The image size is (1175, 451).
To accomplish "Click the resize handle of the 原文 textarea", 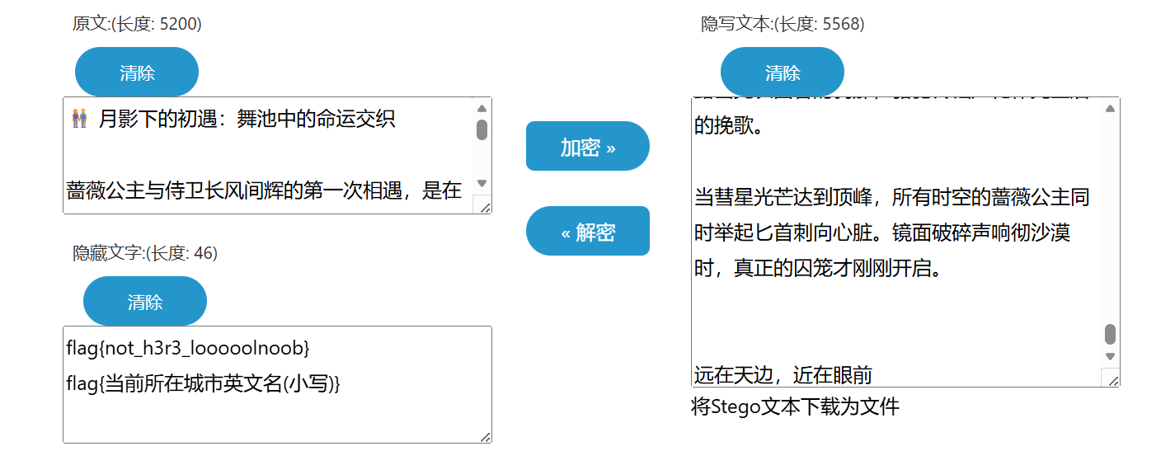I will click(x=485, y=207).
